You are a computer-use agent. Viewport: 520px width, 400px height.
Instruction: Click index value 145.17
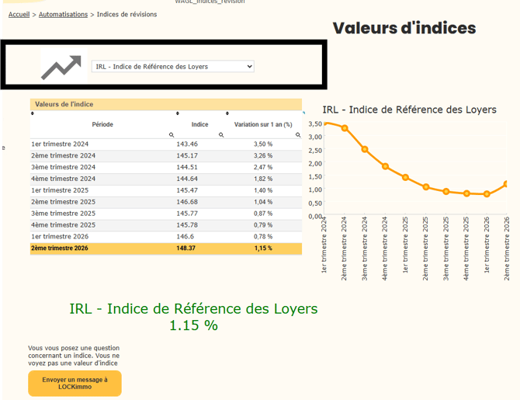[187, 155]
